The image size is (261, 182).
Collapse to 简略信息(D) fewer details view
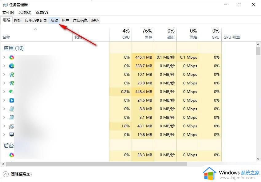pyautogui.click(x=17, y=174)
